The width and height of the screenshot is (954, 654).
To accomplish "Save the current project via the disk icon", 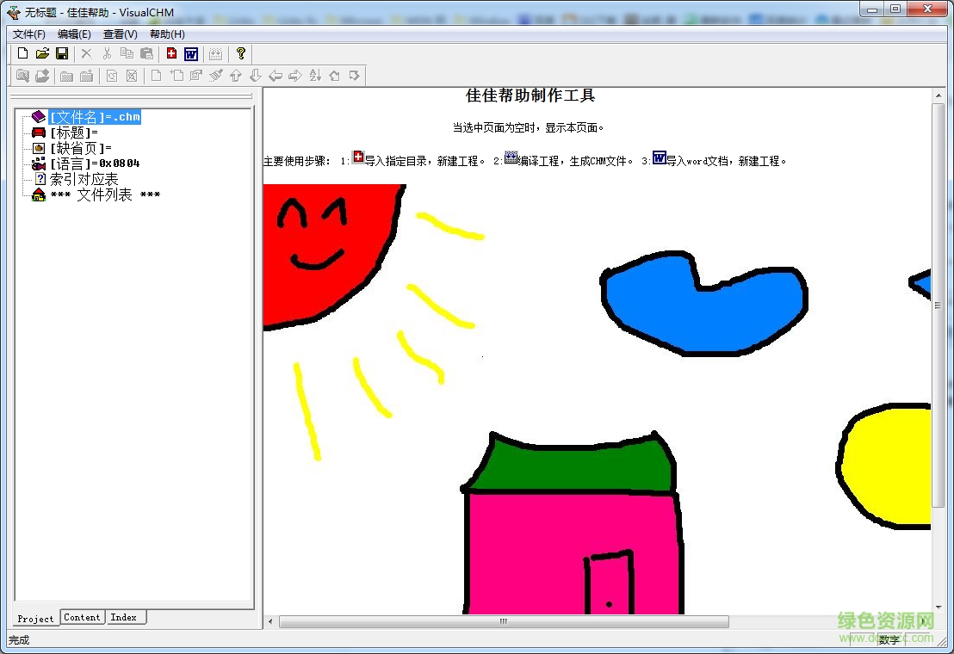I will (61, 53).
